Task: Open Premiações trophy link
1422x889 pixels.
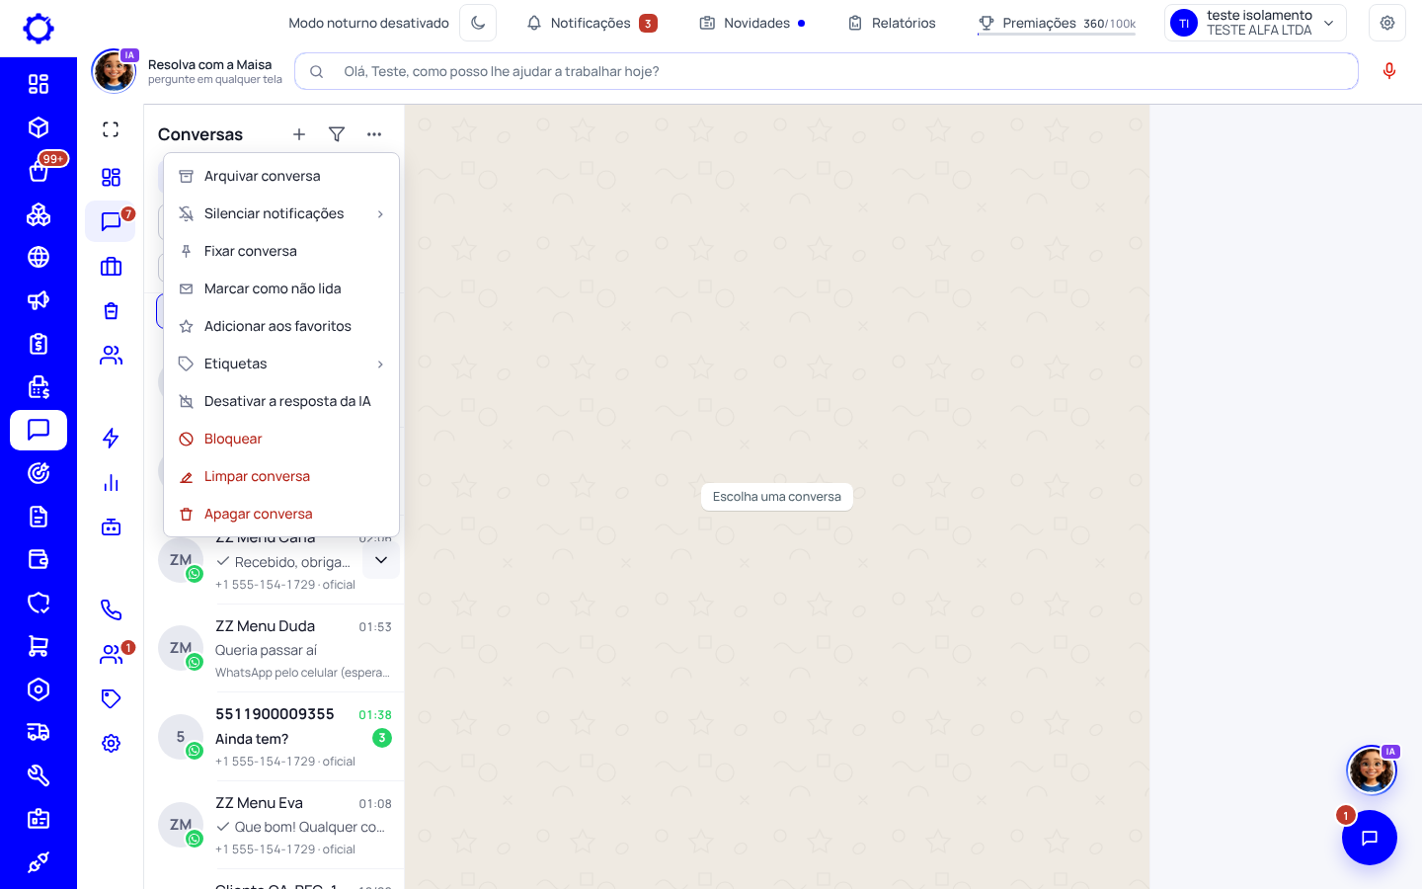Action: pos(1056,23)
